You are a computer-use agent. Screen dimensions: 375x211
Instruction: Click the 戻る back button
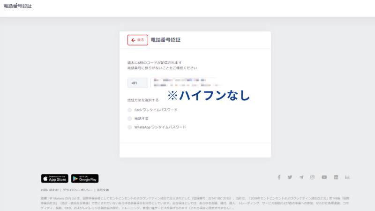[x=138, y=40]
